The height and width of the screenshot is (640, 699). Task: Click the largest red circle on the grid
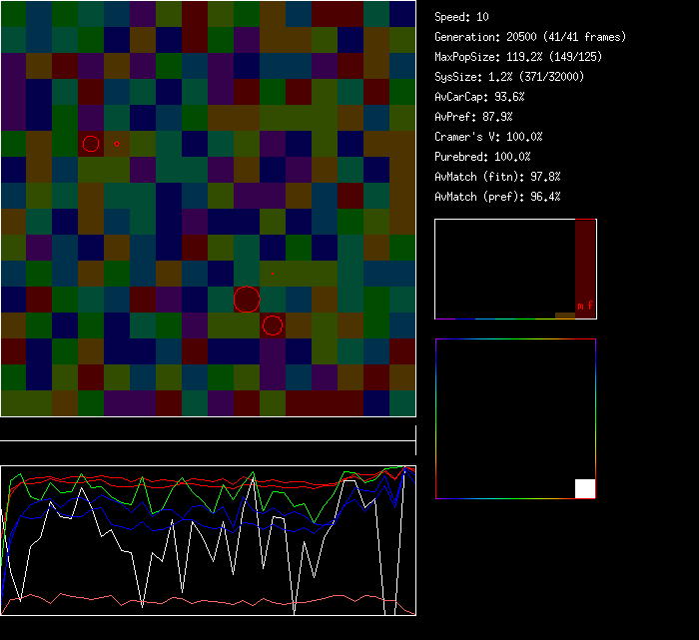coord(247,299)
